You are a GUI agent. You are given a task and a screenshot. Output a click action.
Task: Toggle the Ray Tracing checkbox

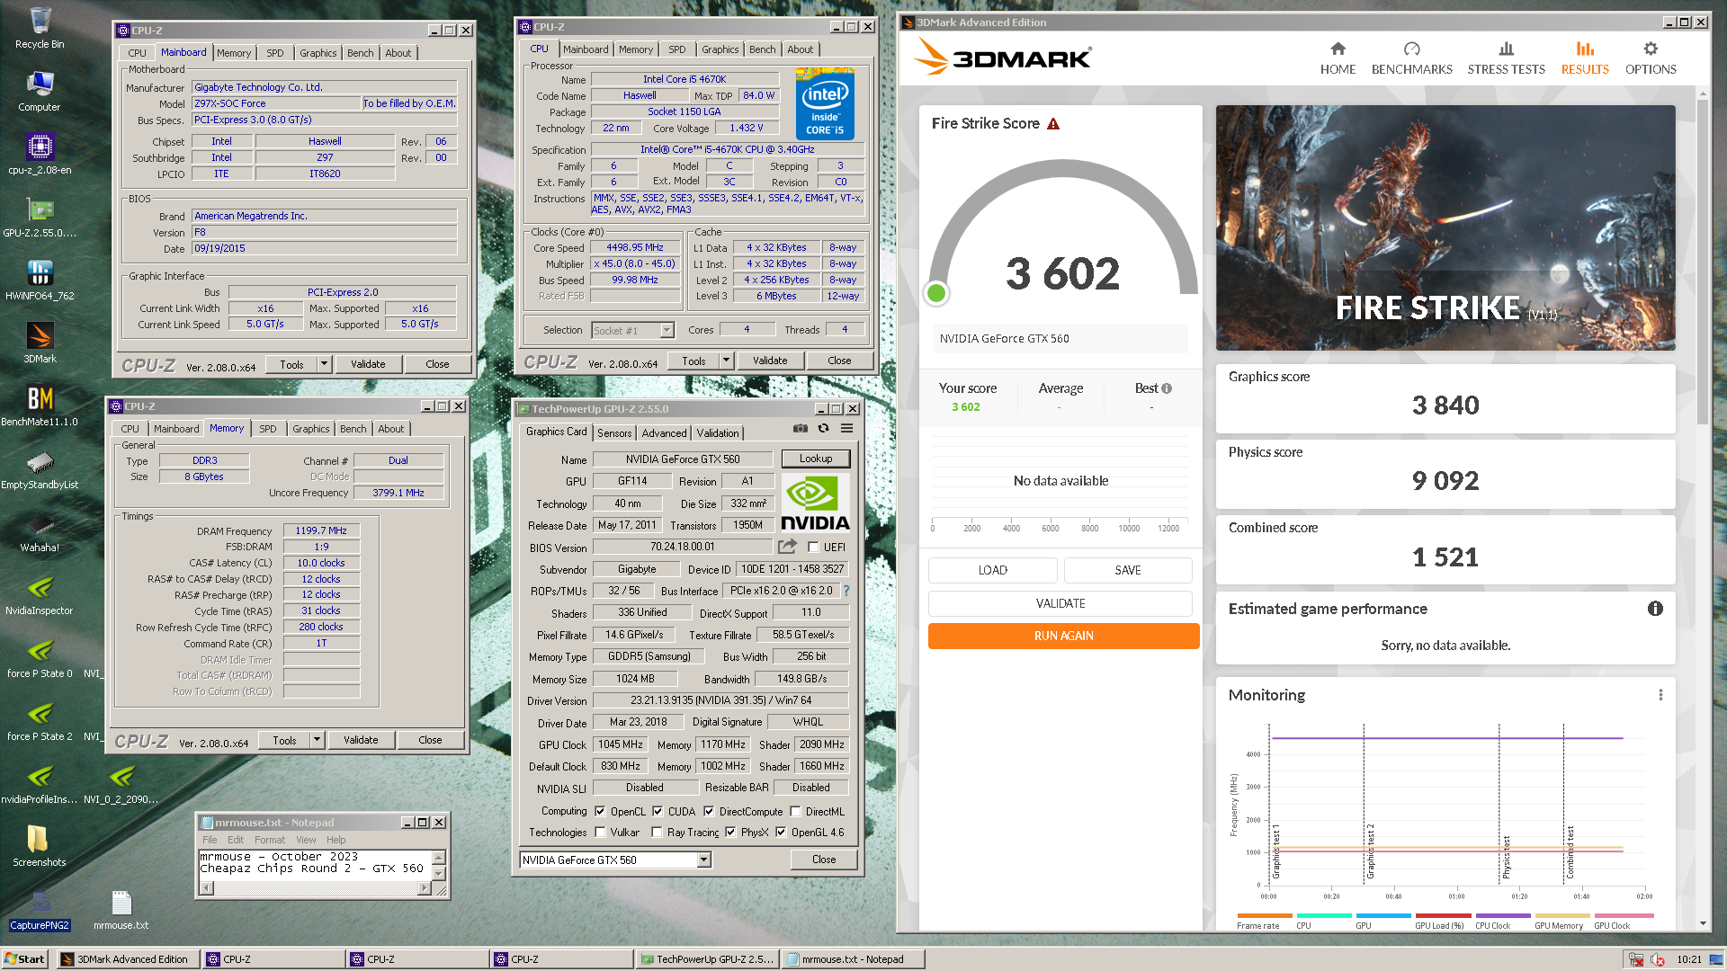coord(657,833)
